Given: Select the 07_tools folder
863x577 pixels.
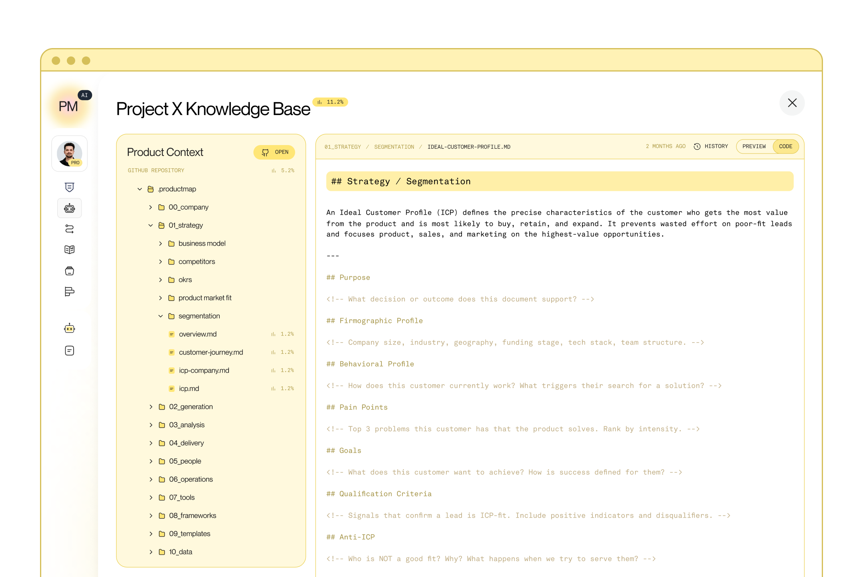Looking at the screenshot, I should 182,498.
